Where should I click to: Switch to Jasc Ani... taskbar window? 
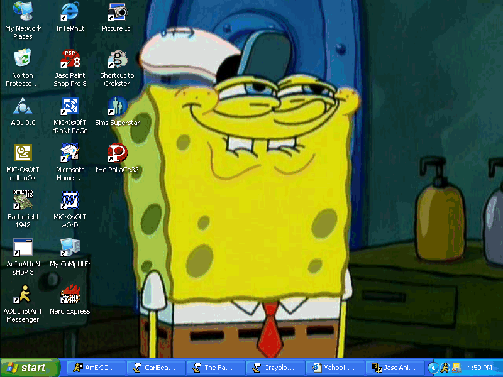click(395, 368)
